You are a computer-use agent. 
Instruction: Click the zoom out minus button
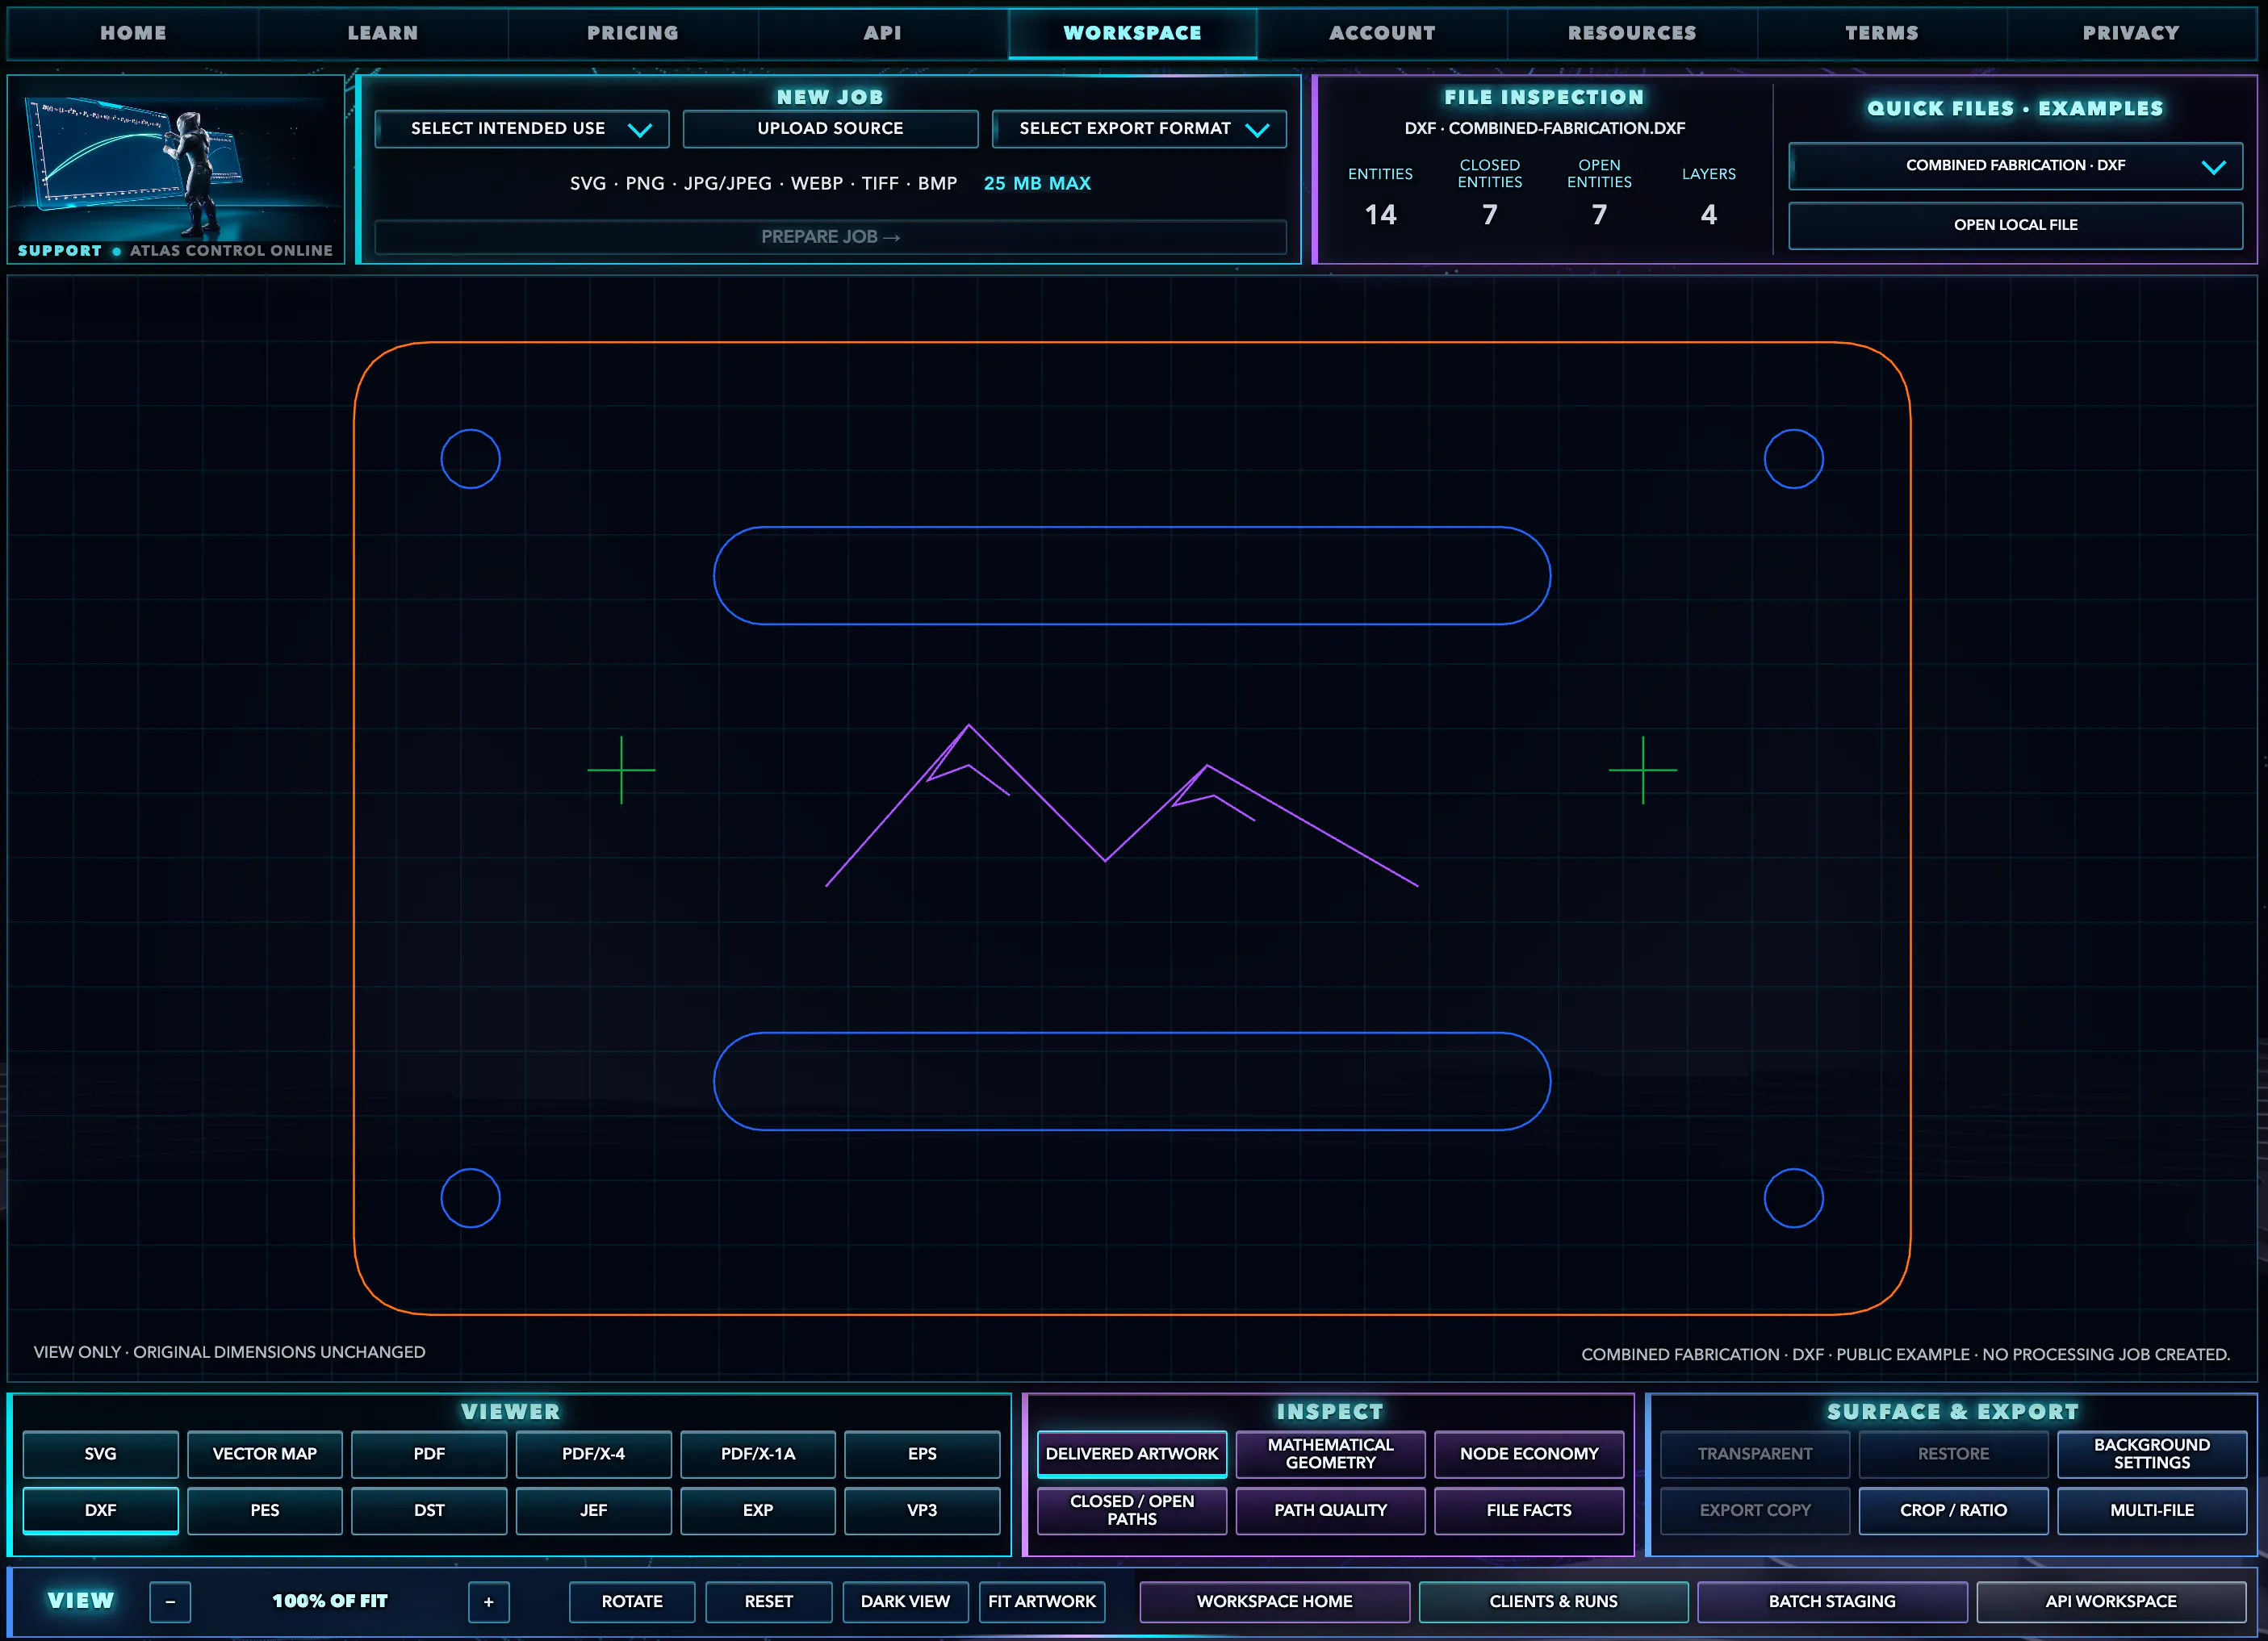tap(170, 1601)
